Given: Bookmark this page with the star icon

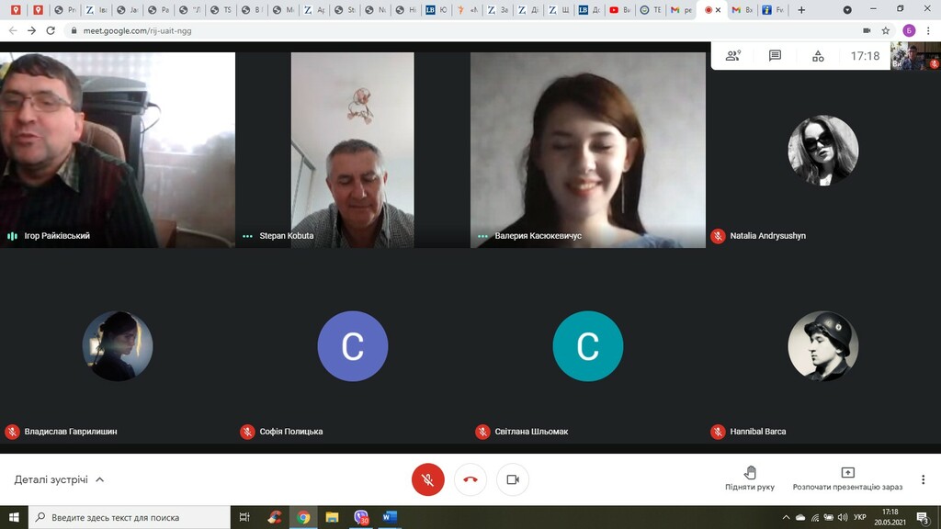Looking at the screenshot, I should tap(886, 30).
